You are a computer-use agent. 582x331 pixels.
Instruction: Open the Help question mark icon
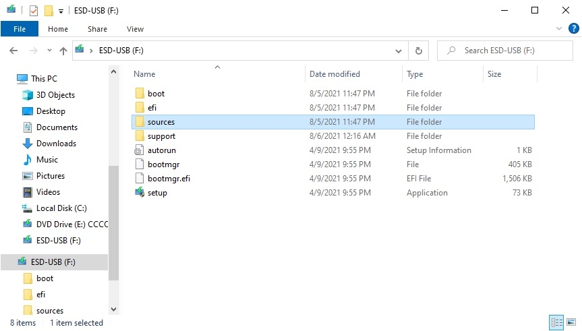click(x=573, y=29)
